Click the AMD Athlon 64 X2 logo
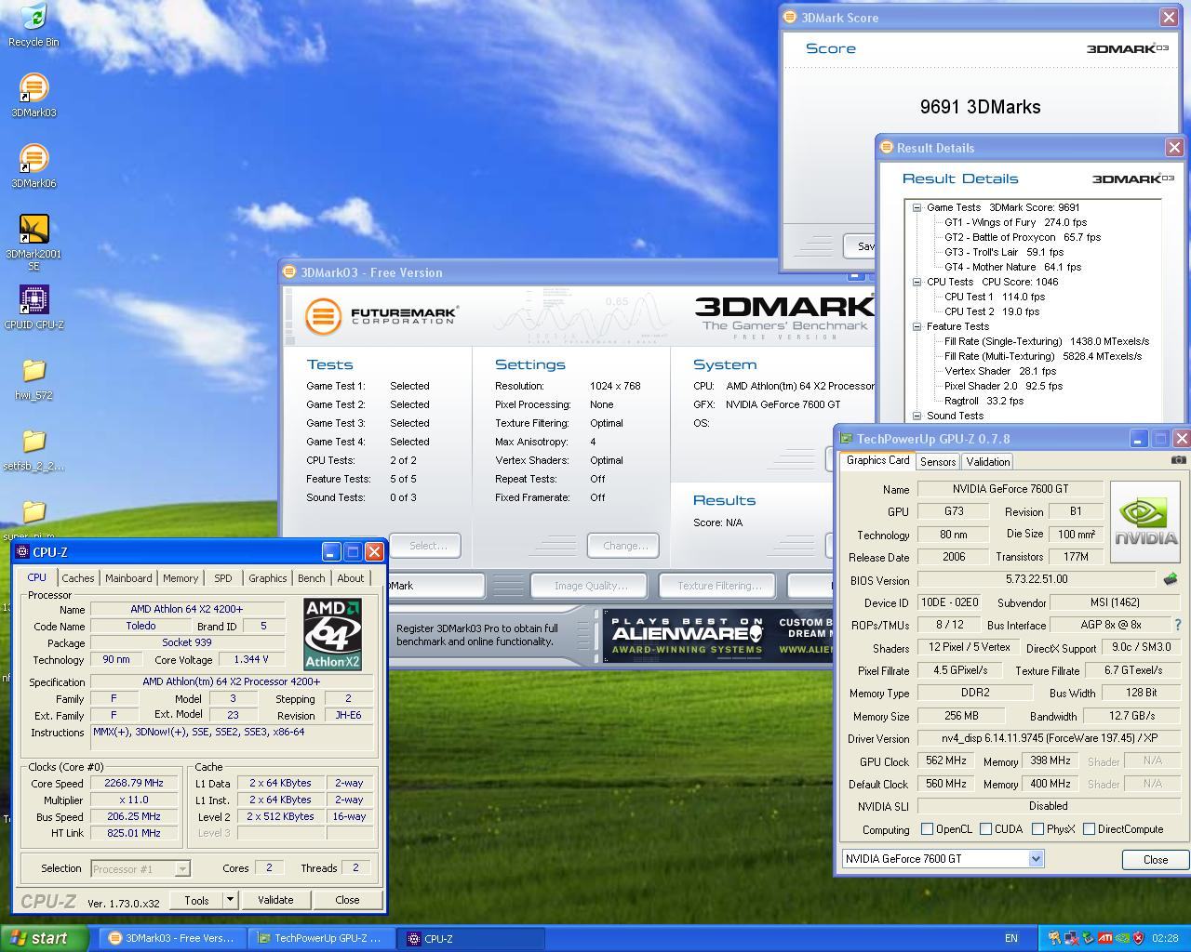 tap(332, 634)
